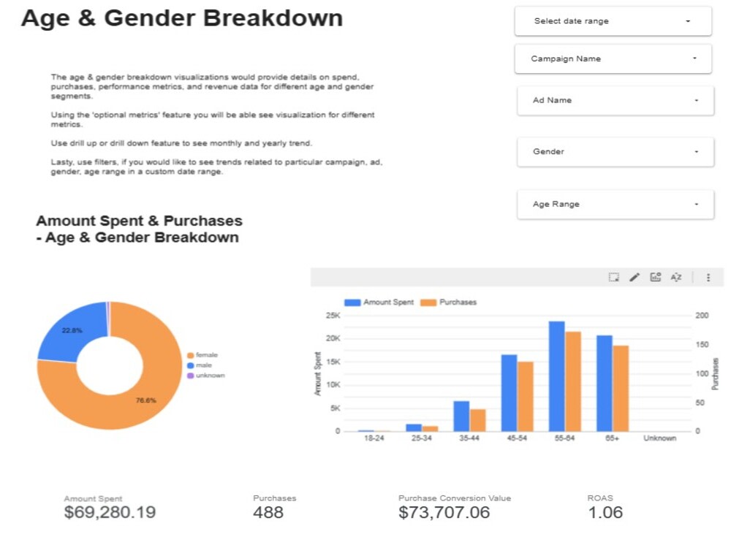Image resolution: width=731 pixels, height=548 pixels.
Task: Click the 25-34 Amount Spent blue bar
Action: pos(414,427)
